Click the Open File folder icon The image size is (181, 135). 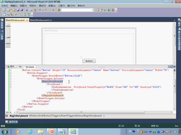[14, 10]
